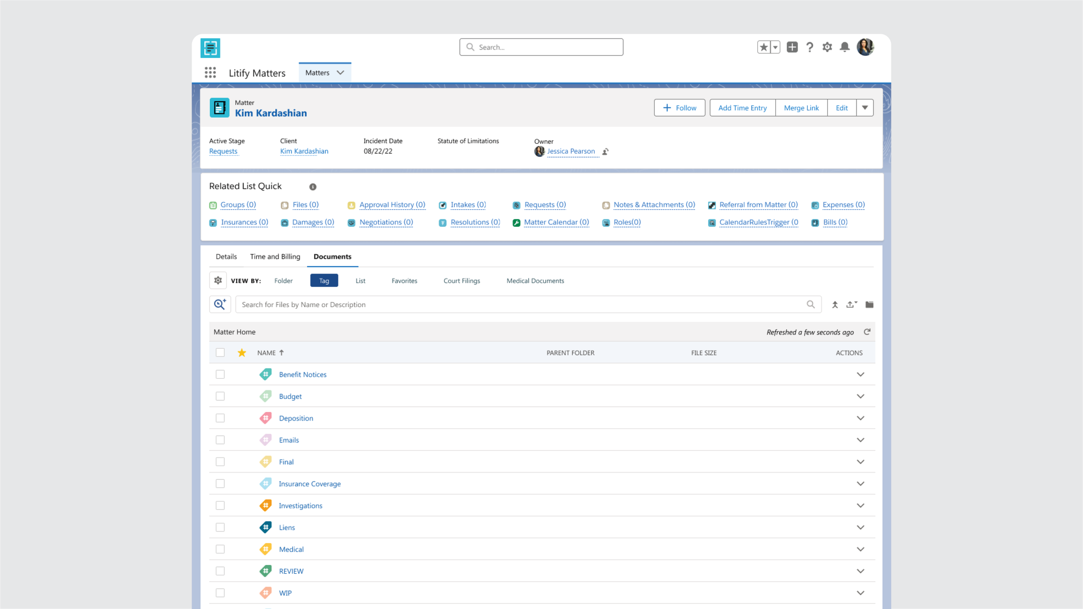Click the Matter Calendar related list icon
The image size is (1083, 609).
[x=516, y=223]
